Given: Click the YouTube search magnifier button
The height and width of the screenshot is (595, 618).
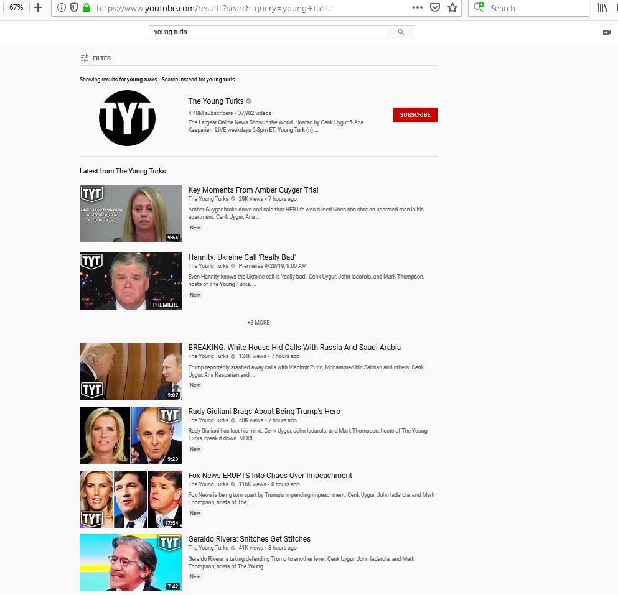Looking at the screenshot, I should point(401,32).
